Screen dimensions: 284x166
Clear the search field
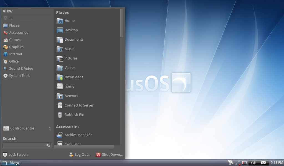click(48, 145)
